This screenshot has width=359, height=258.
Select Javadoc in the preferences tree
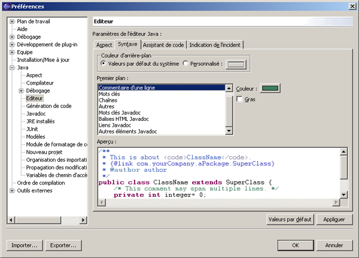[36, 114]
